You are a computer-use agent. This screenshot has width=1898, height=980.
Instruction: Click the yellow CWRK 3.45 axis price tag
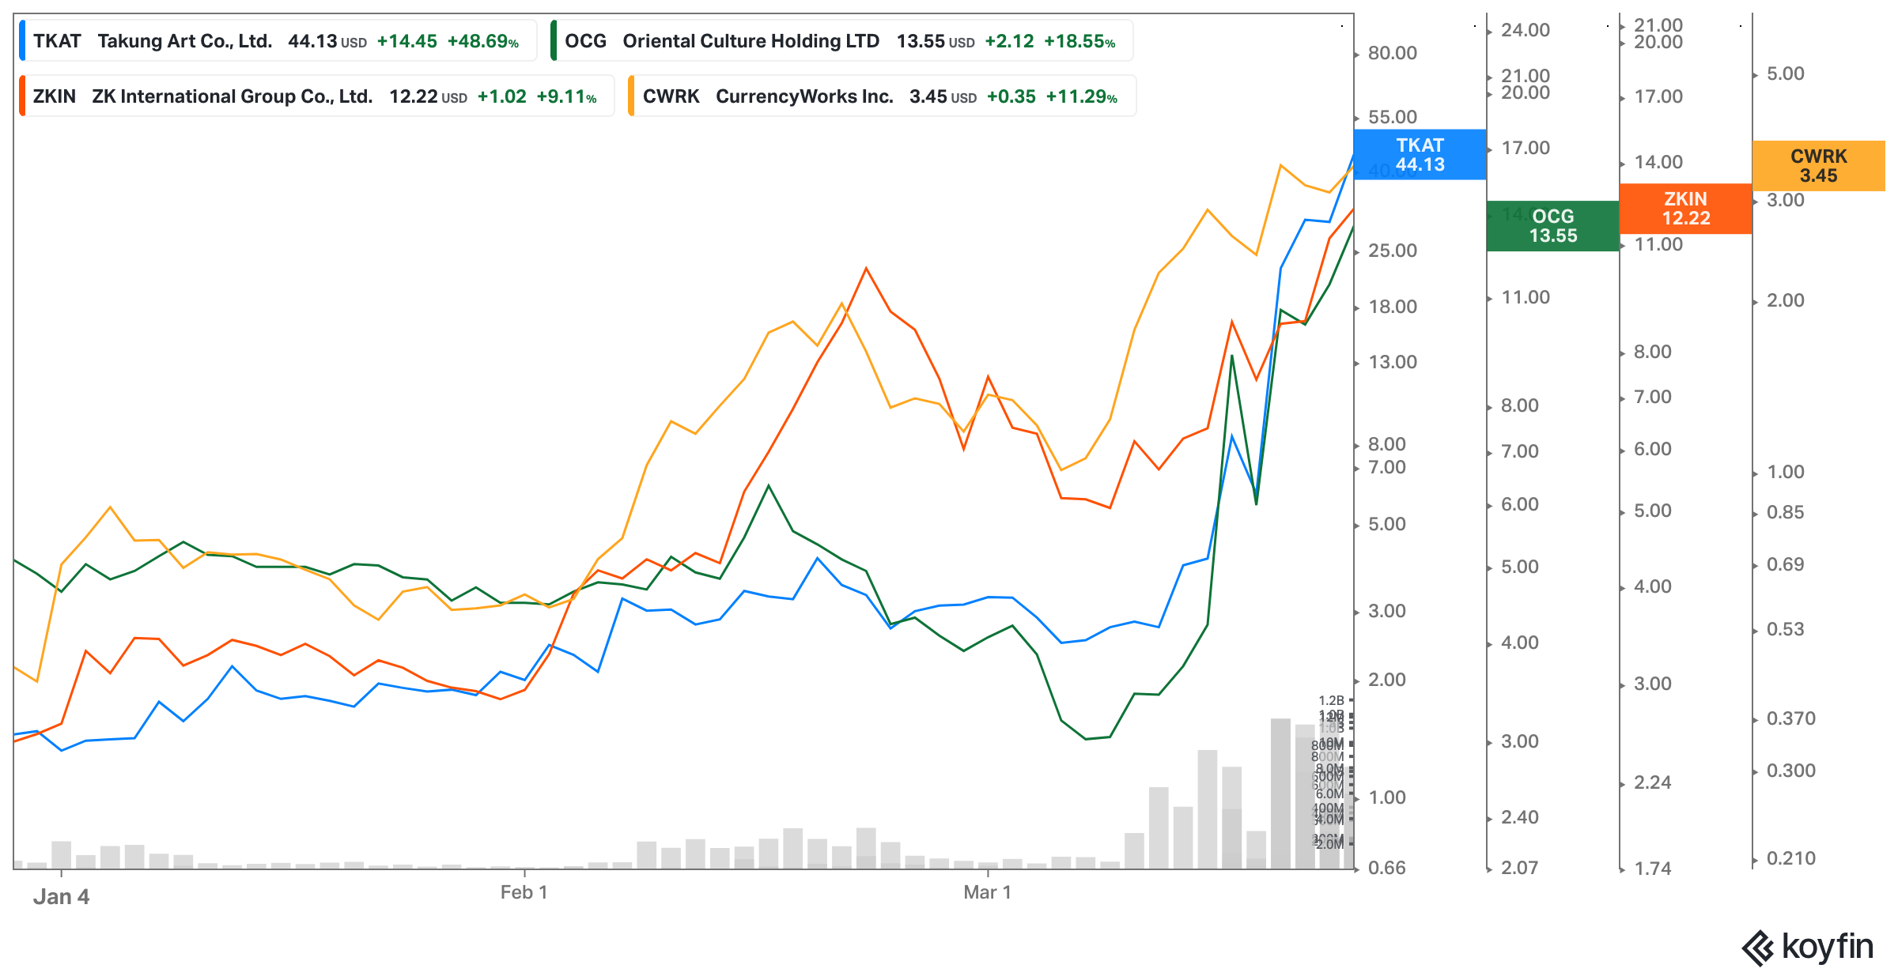tap(1818, 166)
